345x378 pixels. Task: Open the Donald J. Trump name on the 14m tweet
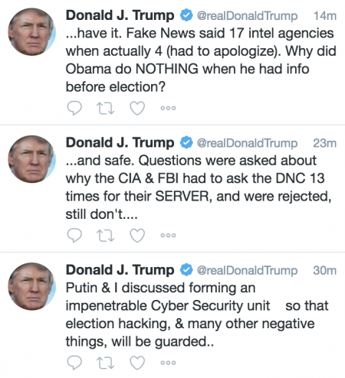click(x=120, y=15)
